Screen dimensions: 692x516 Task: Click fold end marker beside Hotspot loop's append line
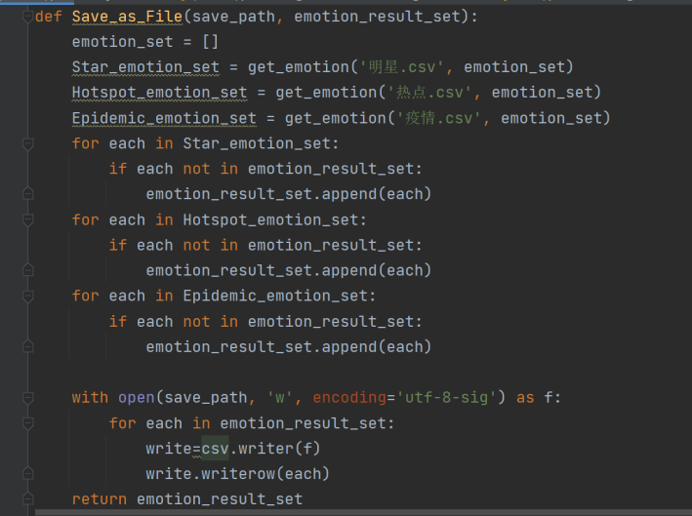(x=27, y=270)
